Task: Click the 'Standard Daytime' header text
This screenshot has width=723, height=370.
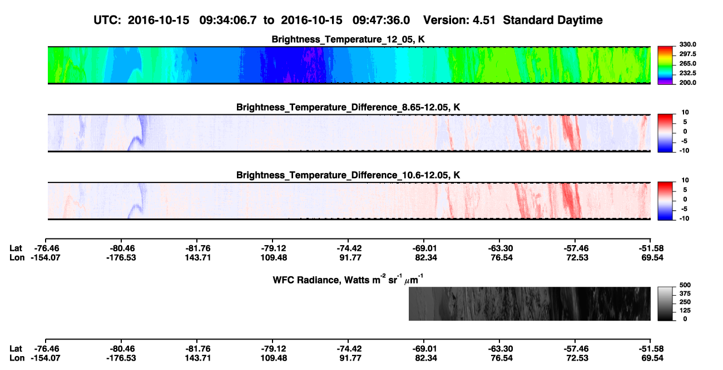Action: tap(552, 20)
